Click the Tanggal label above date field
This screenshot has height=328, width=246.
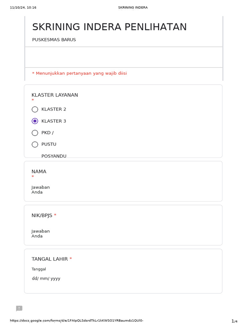(x=39, y=269)
